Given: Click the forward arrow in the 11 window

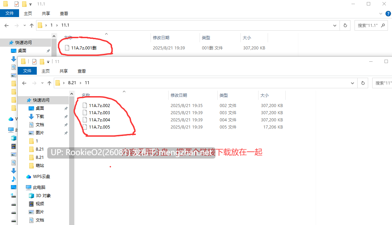Looking at the screenshot, I should tap(34, 83).
